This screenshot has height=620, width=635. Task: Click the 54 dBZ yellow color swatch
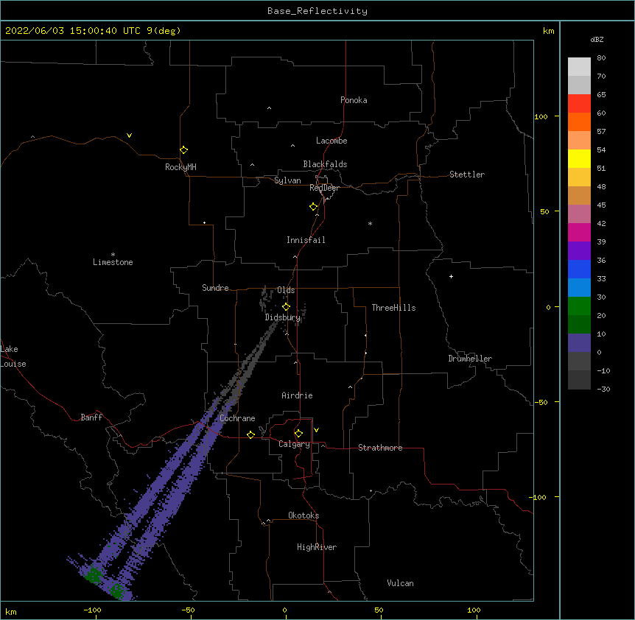point(579,158)
